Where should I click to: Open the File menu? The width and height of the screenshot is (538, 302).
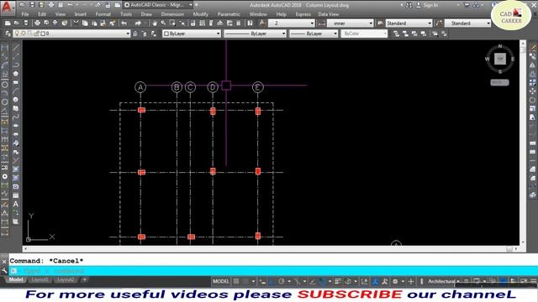point(25,14)
